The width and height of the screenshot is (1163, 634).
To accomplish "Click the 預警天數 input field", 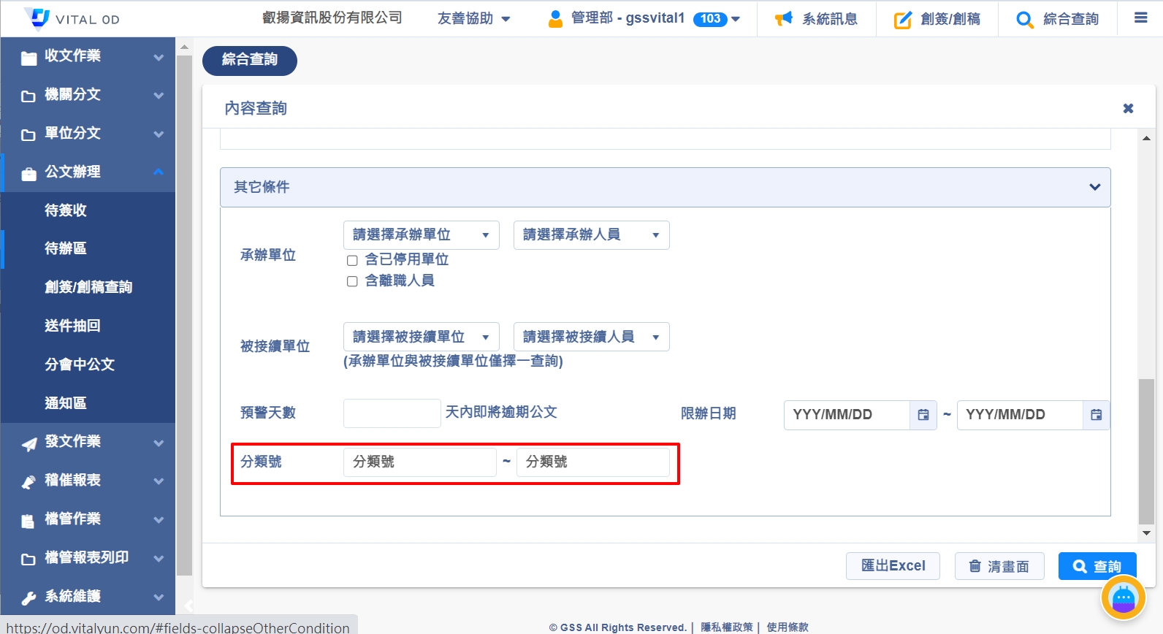I will pos(392,413).
